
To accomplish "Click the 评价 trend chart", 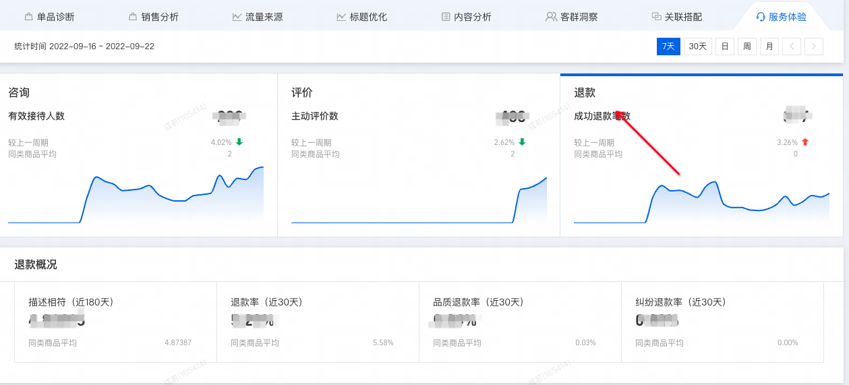I will point(419,200).
